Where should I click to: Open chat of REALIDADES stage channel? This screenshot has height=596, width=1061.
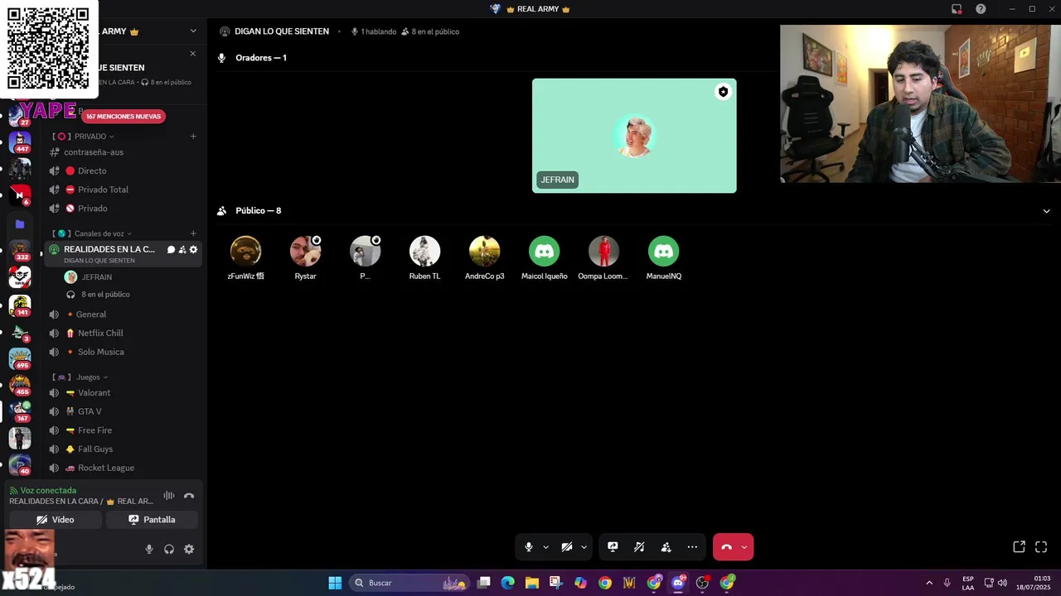172,249
